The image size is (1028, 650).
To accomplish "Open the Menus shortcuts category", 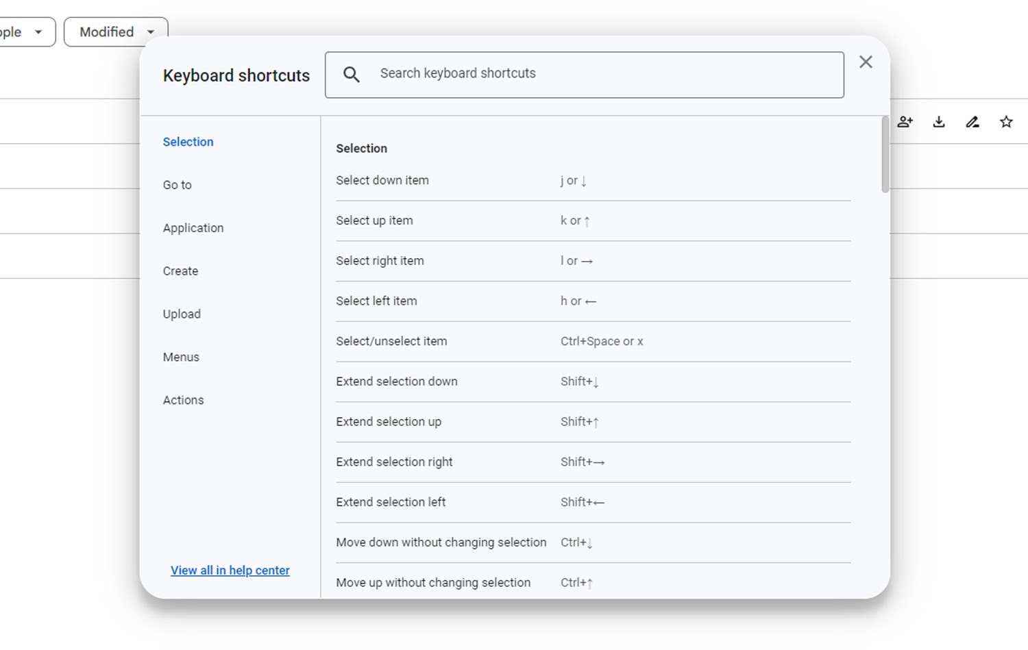I will 180,357.
